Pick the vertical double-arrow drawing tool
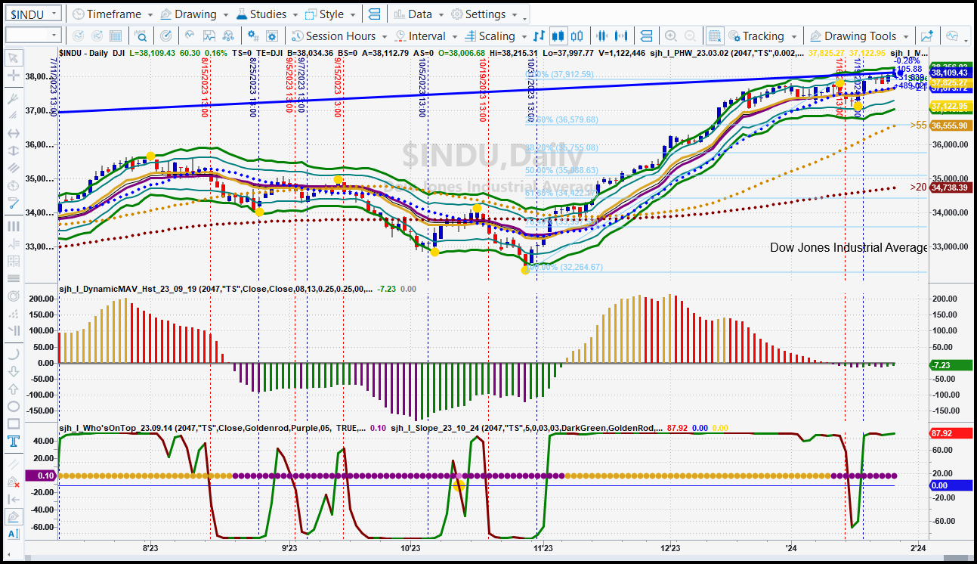 (x=13, y=150)
